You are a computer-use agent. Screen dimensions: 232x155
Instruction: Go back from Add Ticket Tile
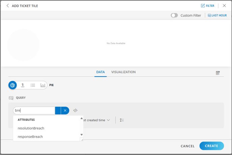8,6
